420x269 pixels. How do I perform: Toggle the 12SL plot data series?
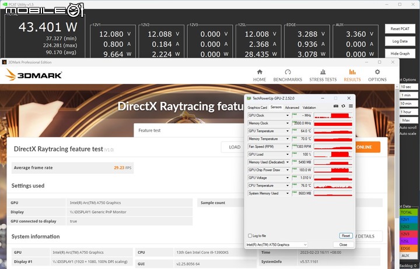(x=408, y=241)
